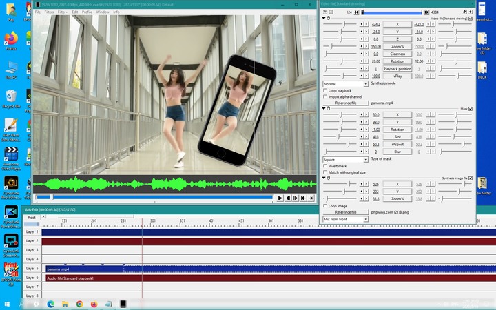Screen dimensions: 496x310
Task: Open Google Chrome from the taskbar
Action: pos(79,304)
